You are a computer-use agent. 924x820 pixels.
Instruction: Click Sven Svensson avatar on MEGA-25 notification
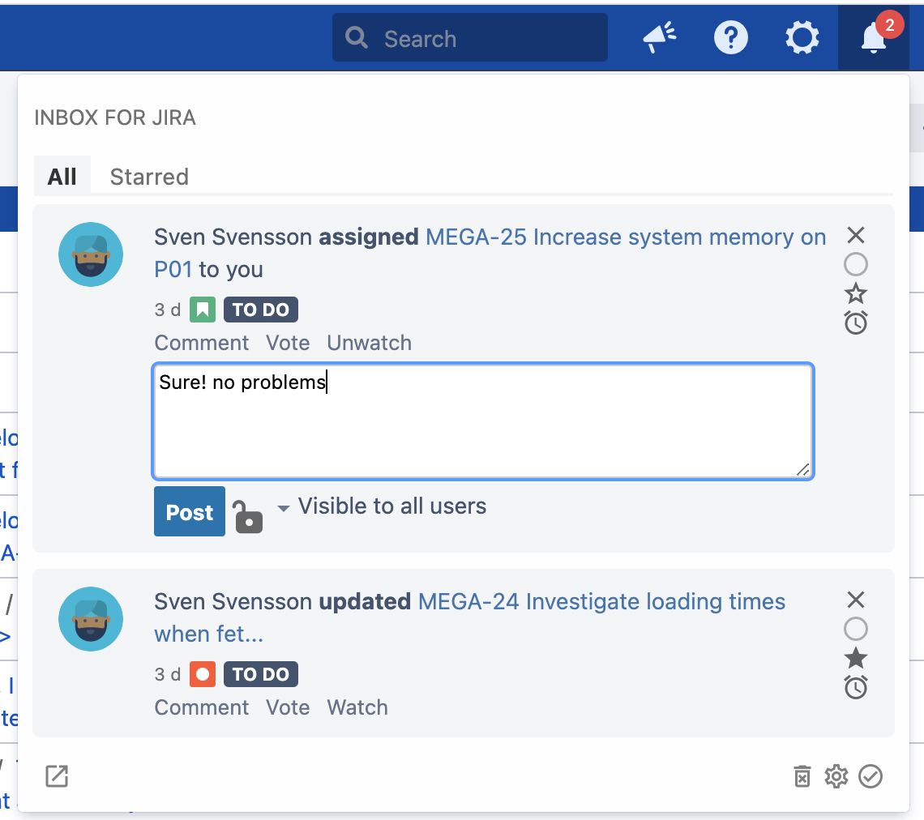tap(91, 254)
